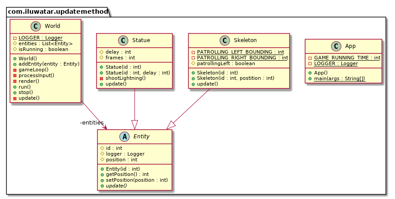Click Statue(id : int, delay : int) constructor
The width and height of the screenshot is (395, 199).
[x=138, y=72]
